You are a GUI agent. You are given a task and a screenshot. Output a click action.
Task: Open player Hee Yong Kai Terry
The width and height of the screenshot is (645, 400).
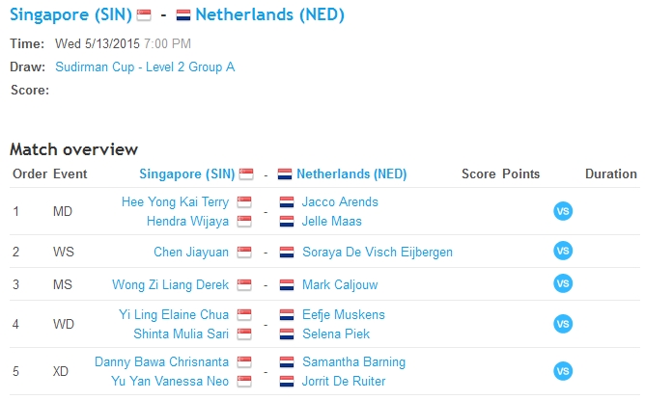(175, 202)
